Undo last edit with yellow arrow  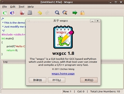pos(40,13)
